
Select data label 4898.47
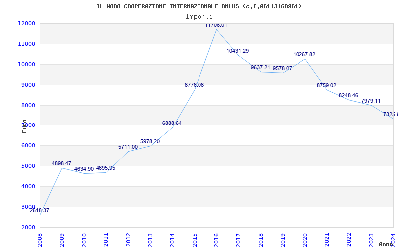(x=61, y=163)
